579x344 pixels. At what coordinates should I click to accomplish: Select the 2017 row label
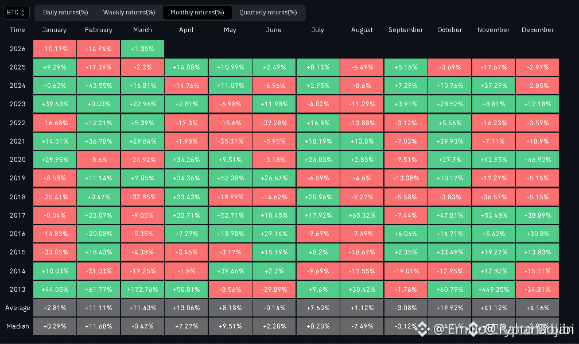[18, 215]
